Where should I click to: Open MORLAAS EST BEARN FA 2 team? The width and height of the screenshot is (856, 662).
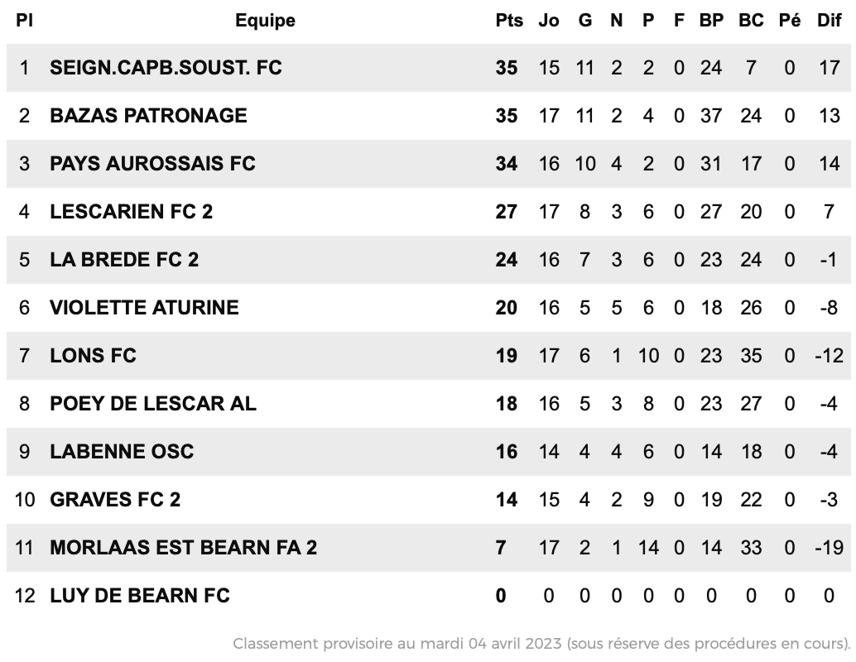click(x=184, y=548)
